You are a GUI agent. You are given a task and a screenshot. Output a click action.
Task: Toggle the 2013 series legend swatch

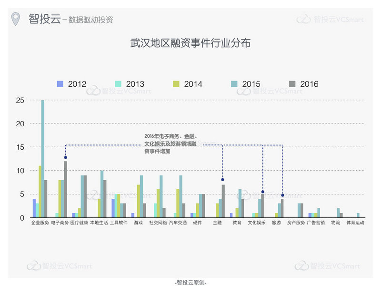(118, 84)
